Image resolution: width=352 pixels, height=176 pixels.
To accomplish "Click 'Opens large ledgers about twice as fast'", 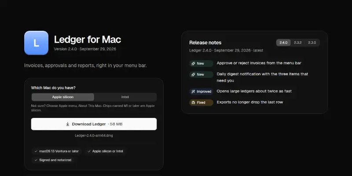I will pyautogui.click(x=254, y=91).
